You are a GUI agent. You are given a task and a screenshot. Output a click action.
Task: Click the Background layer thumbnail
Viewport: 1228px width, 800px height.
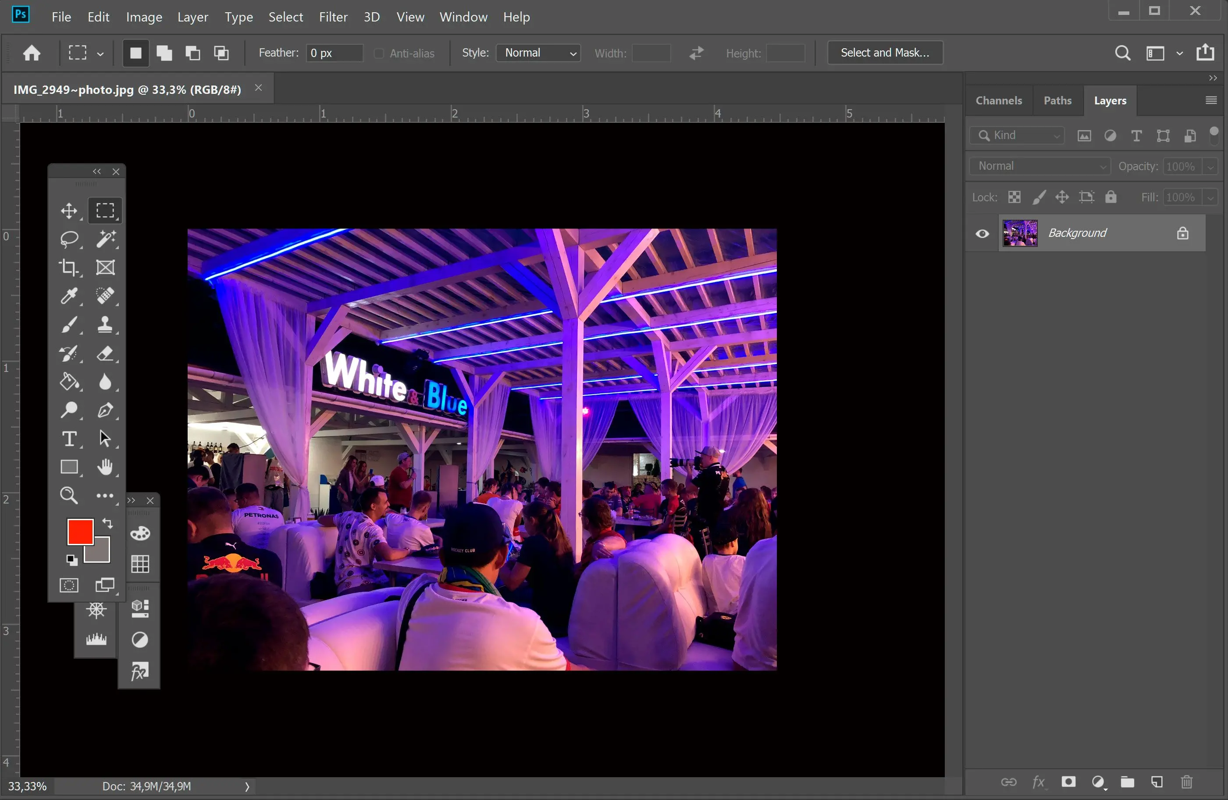tap(1019, 233)
